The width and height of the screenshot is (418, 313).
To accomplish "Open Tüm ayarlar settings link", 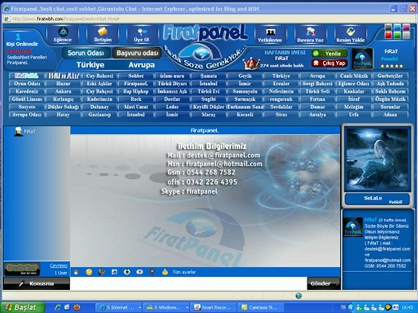I will 184,272.
